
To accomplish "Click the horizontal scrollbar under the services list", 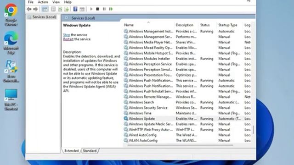I will [x=181, y=145].
